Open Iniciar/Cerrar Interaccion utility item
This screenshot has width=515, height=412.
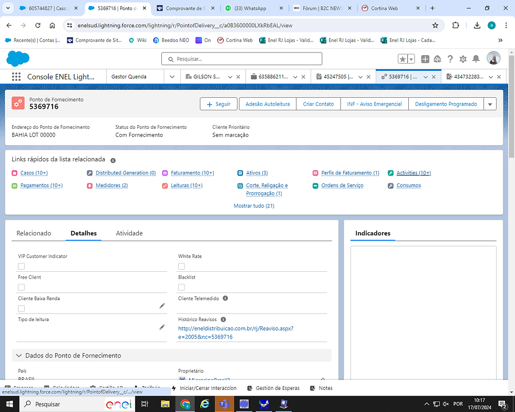pos(204,388)
